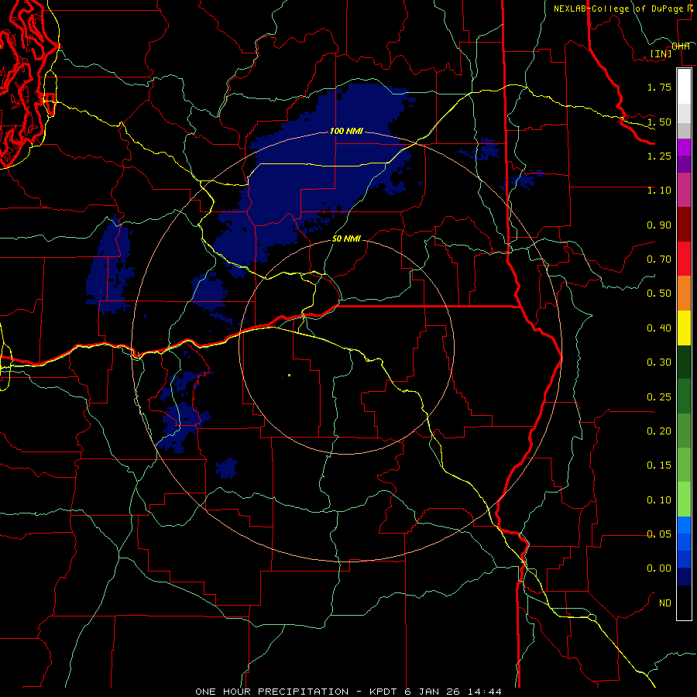This screenshot has width=697, height=697.
Task: Click the 0.10 legend value
Action: pyautogui.click(x=659, y=500)
